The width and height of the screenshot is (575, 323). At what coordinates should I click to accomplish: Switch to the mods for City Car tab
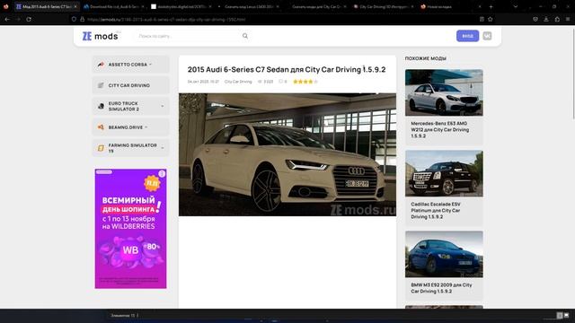(316, 6)
